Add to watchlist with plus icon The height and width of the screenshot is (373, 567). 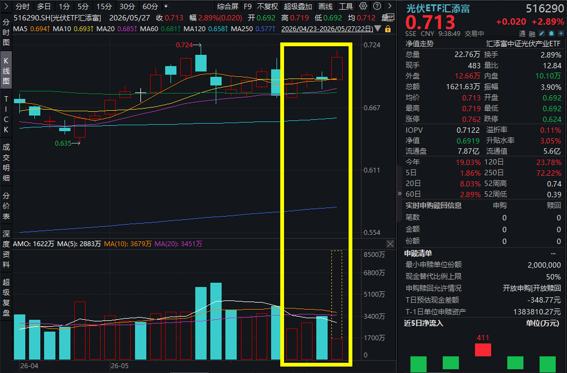[x=561, y=34]
